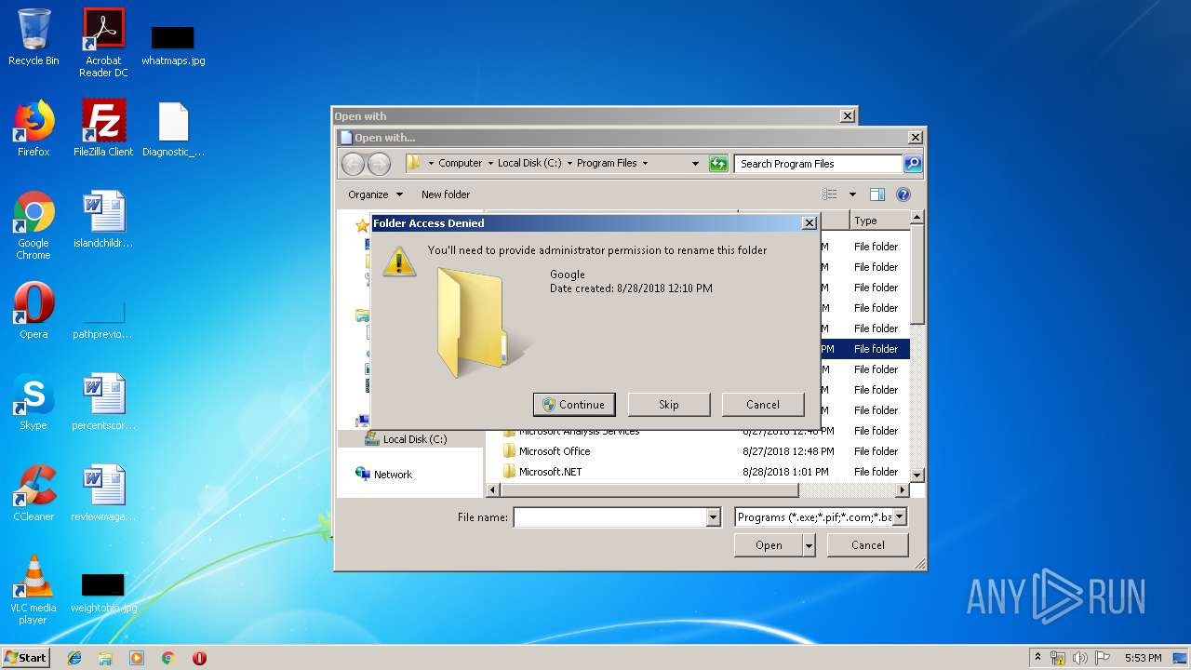The width and height of the screenshot is (1191, 670).
Task: Click the Computer breadcrumb in address bar
Action: [x=460, y=163]
